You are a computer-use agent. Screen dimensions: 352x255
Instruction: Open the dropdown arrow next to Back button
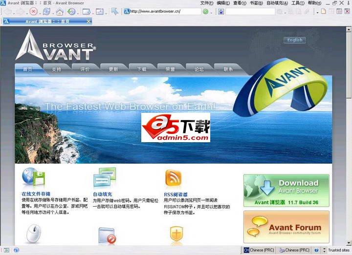[x=14, y=13]
